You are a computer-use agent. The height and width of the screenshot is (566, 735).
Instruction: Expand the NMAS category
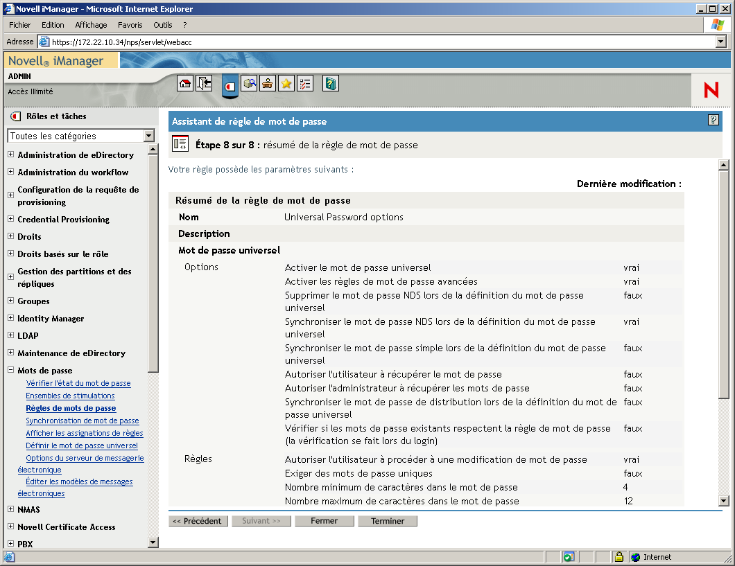[x=11, y=509]
